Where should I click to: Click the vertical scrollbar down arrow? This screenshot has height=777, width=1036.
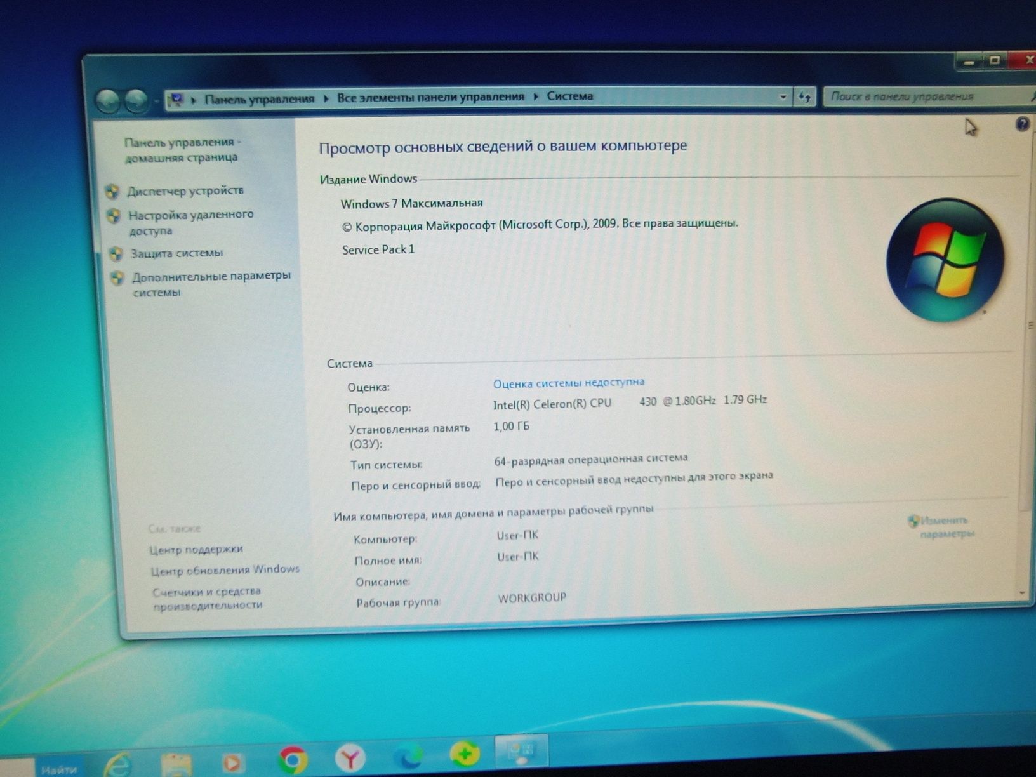(x=1023, y=592)
